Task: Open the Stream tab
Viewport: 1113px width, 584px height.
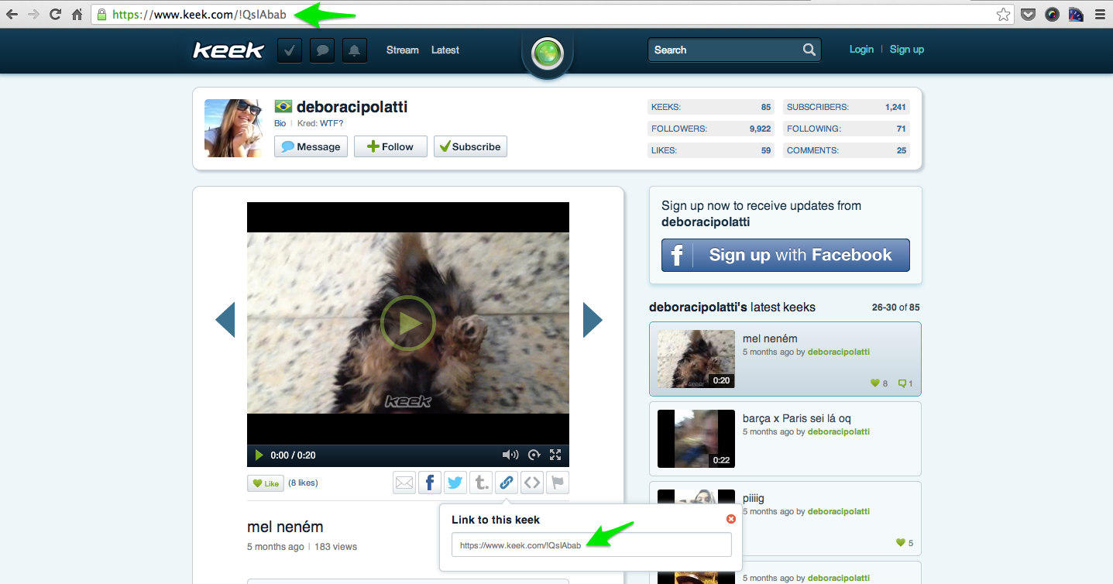Action: pyautogui.click(x=403, y=50)
